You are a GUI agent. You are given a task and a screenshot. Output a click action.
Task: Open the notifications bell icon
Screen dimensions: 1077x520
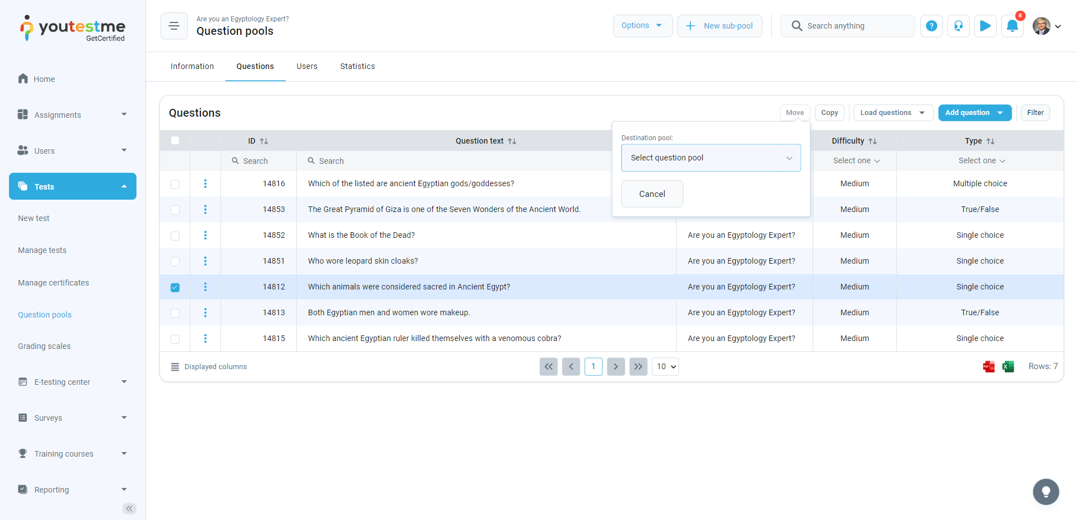click(x=1012, y=26)
